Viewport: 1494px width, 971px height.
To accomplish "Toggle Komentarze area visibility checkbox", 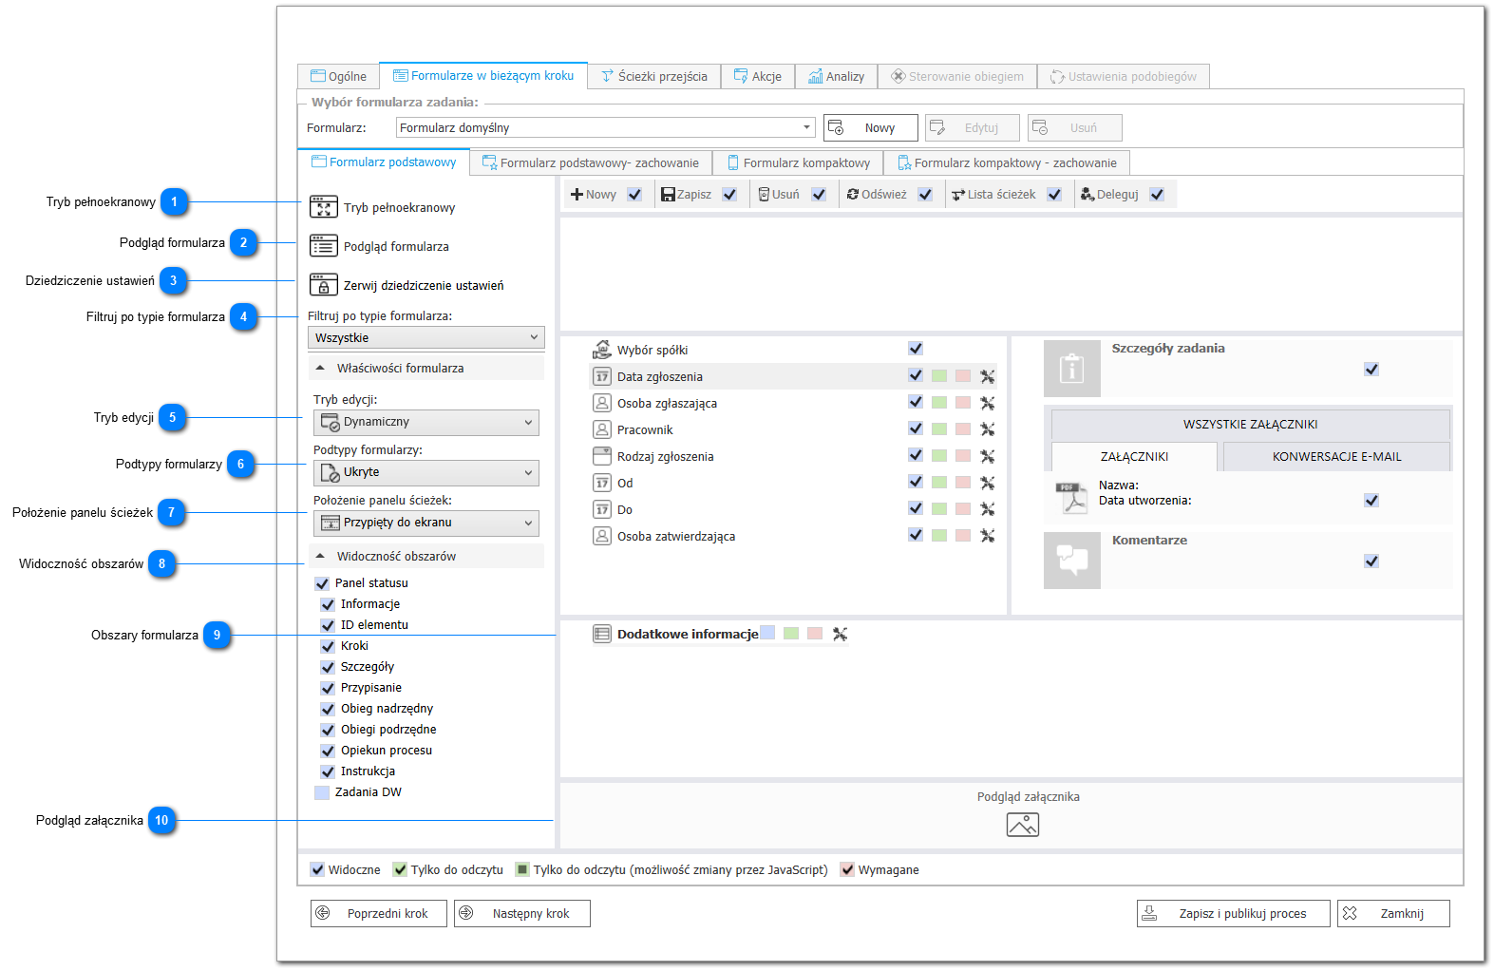I will pos(1371,561).
